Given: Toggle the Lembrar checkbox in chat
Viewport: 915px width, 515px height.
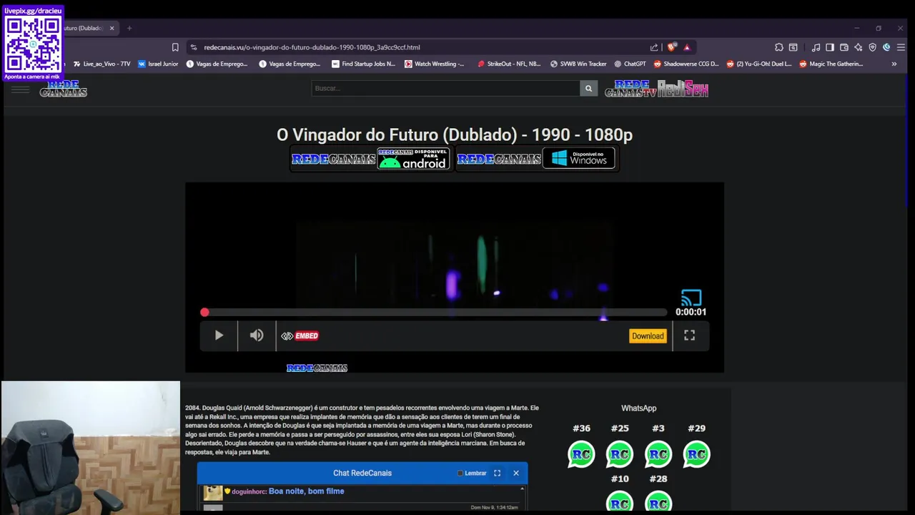Looking at the screenshot, I should pyautogui.click(x=460, y=473).
